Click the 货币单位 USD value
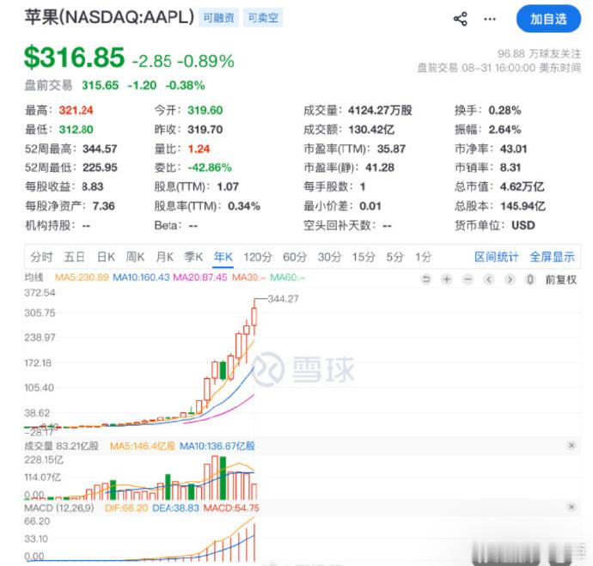Screen dimensions: 593x566 pos(523,226)
